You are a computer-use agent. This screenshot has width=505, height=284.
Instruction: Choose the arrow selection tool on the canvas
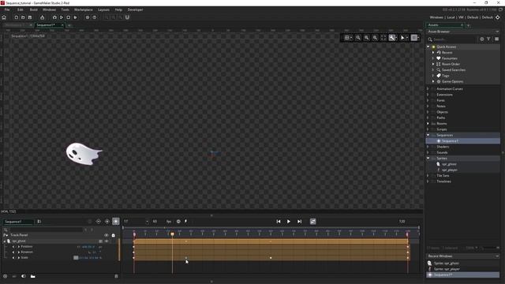[x=402, y=38]
